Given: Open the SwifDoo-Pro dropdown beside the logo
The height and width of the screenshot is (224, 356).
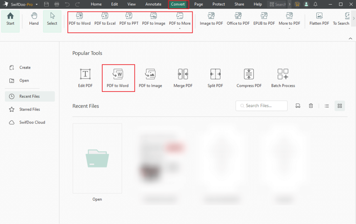Looking at the screenshot, I should tap(37, 4).
